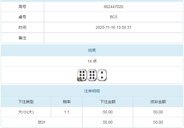Click the 注单明细 section header
The image size is (184, 128).
92,91
